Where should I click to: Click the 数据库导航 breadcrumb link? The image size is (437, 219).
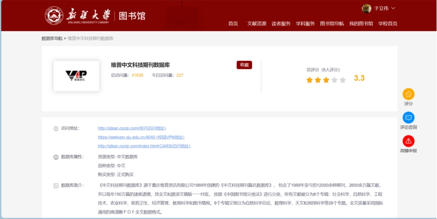coord(52,39)
